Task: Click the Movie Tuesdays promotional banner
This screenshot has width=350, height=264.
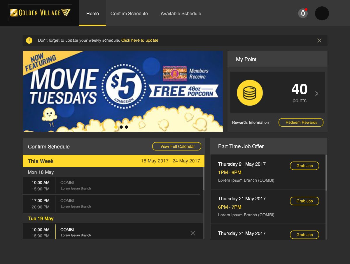Action: [x=123, y=91]
